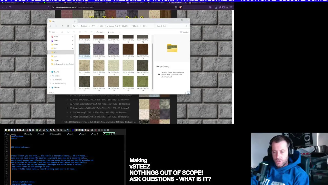Select the green Dirt_20 texture thumbnail
328x185 pixels.
coord(143,81)
